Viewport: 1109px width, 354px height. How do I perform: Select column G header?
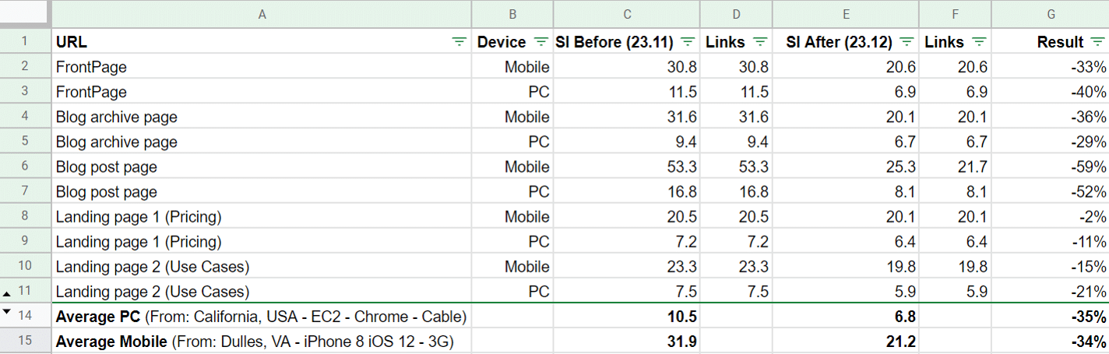[x=1051, y=14]
